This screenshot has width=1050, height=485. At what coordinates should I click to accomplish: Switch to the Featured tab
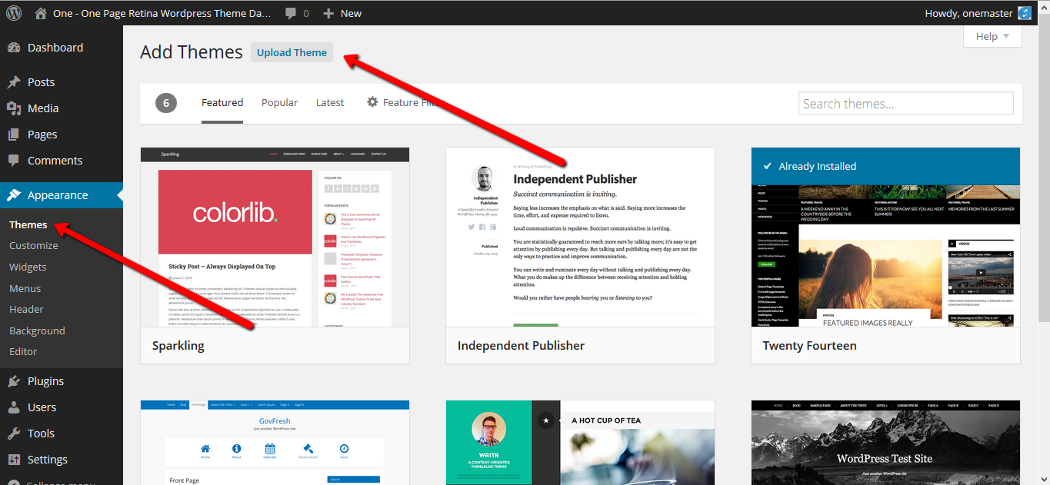222,103
